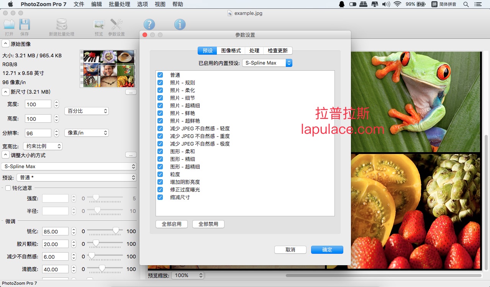Open Preferences (参数设置) tools icon
This screenshot has width=490, height=287.
pyautogui.click(x=116, y=25)
